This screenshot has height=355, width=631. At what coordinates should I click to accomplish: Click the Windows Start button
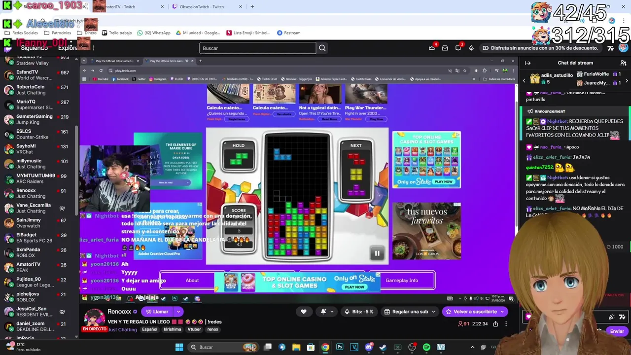pos(179,347)
